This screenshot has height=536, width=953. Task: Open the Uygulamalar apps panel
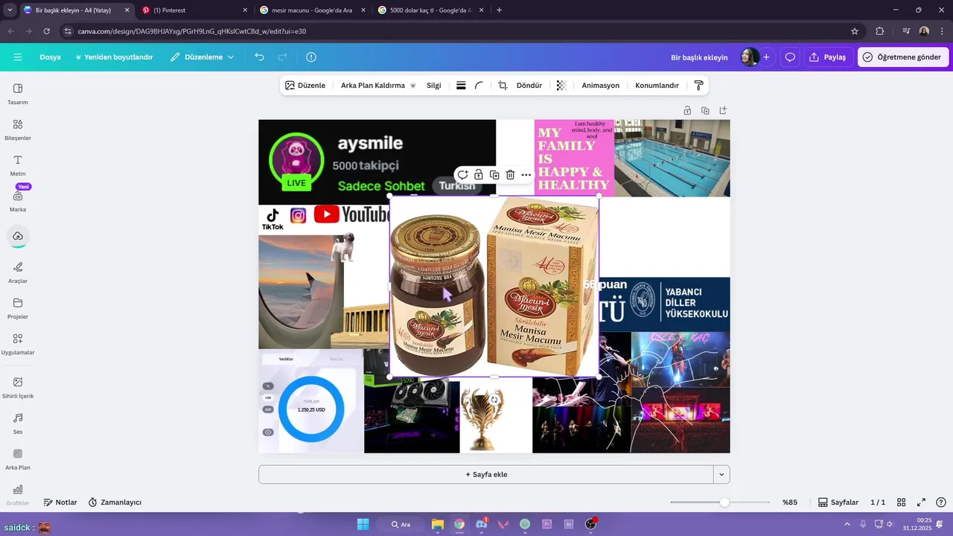click(18, 344)
